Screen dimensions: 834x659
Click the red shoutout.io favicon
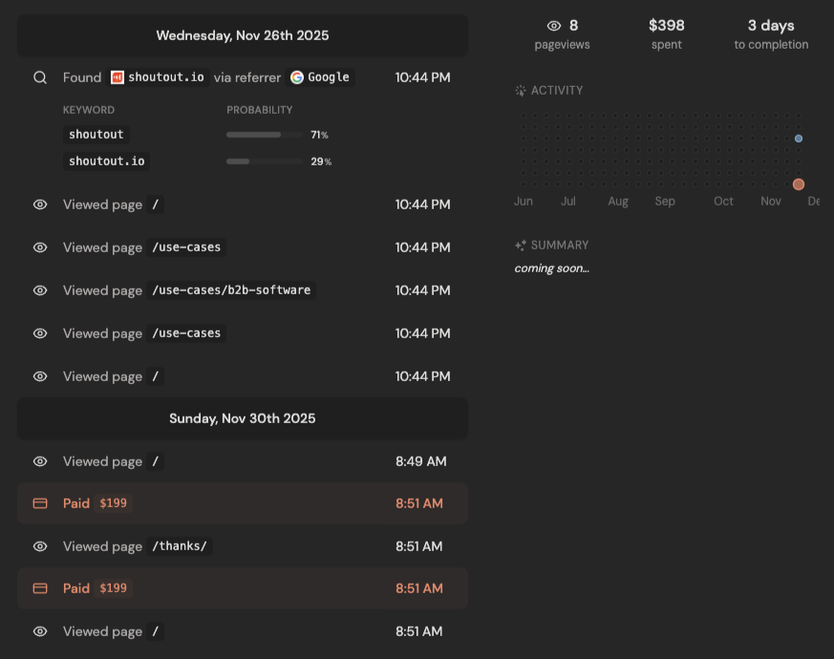tap(117, 77)
